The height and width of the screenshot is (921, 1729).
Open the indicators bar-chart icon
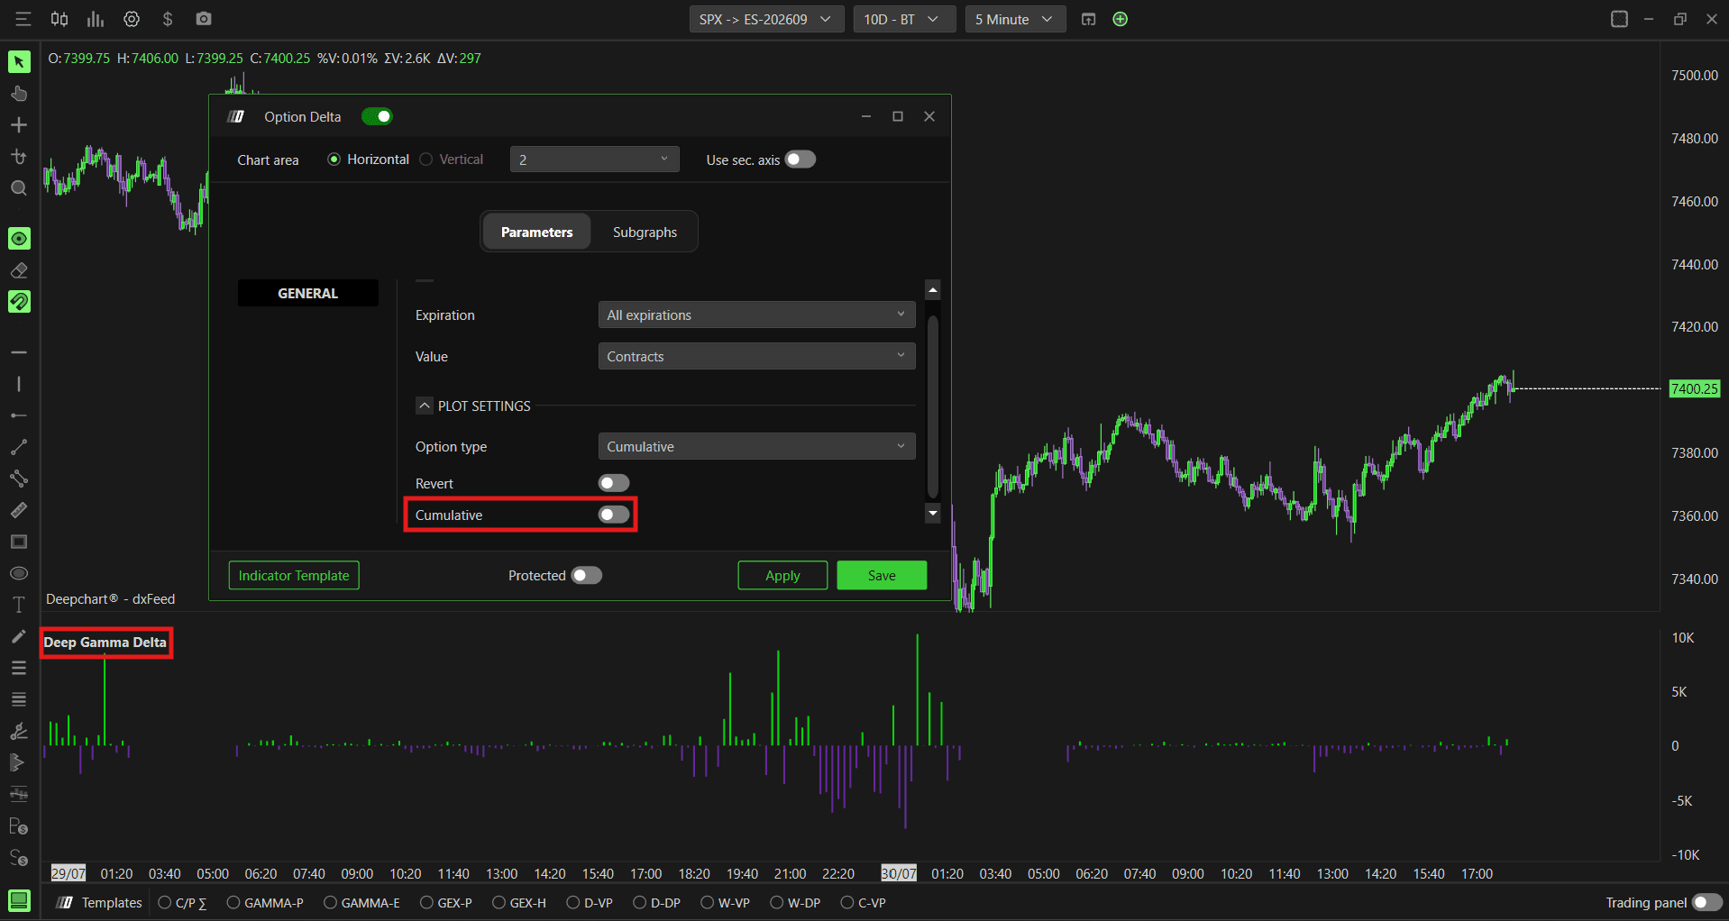(x=96, y=19)
